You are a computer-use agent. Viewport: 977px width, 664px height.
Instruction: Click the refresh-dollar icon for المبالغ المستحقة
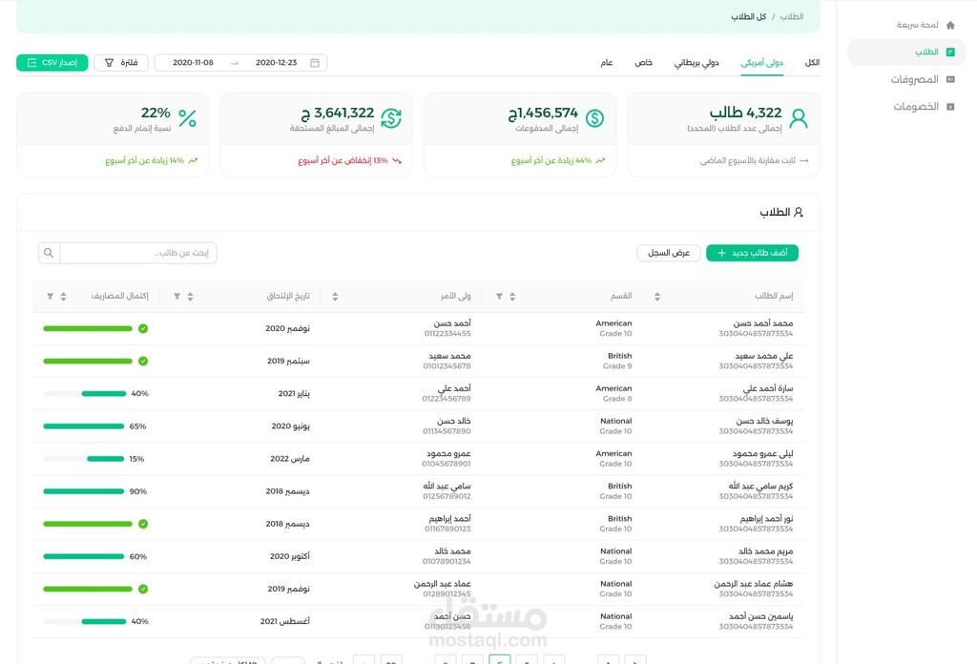pos(391,118)
